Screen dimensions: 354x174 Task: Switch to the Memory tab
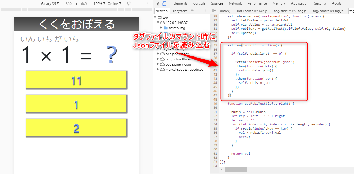point(279,3)
